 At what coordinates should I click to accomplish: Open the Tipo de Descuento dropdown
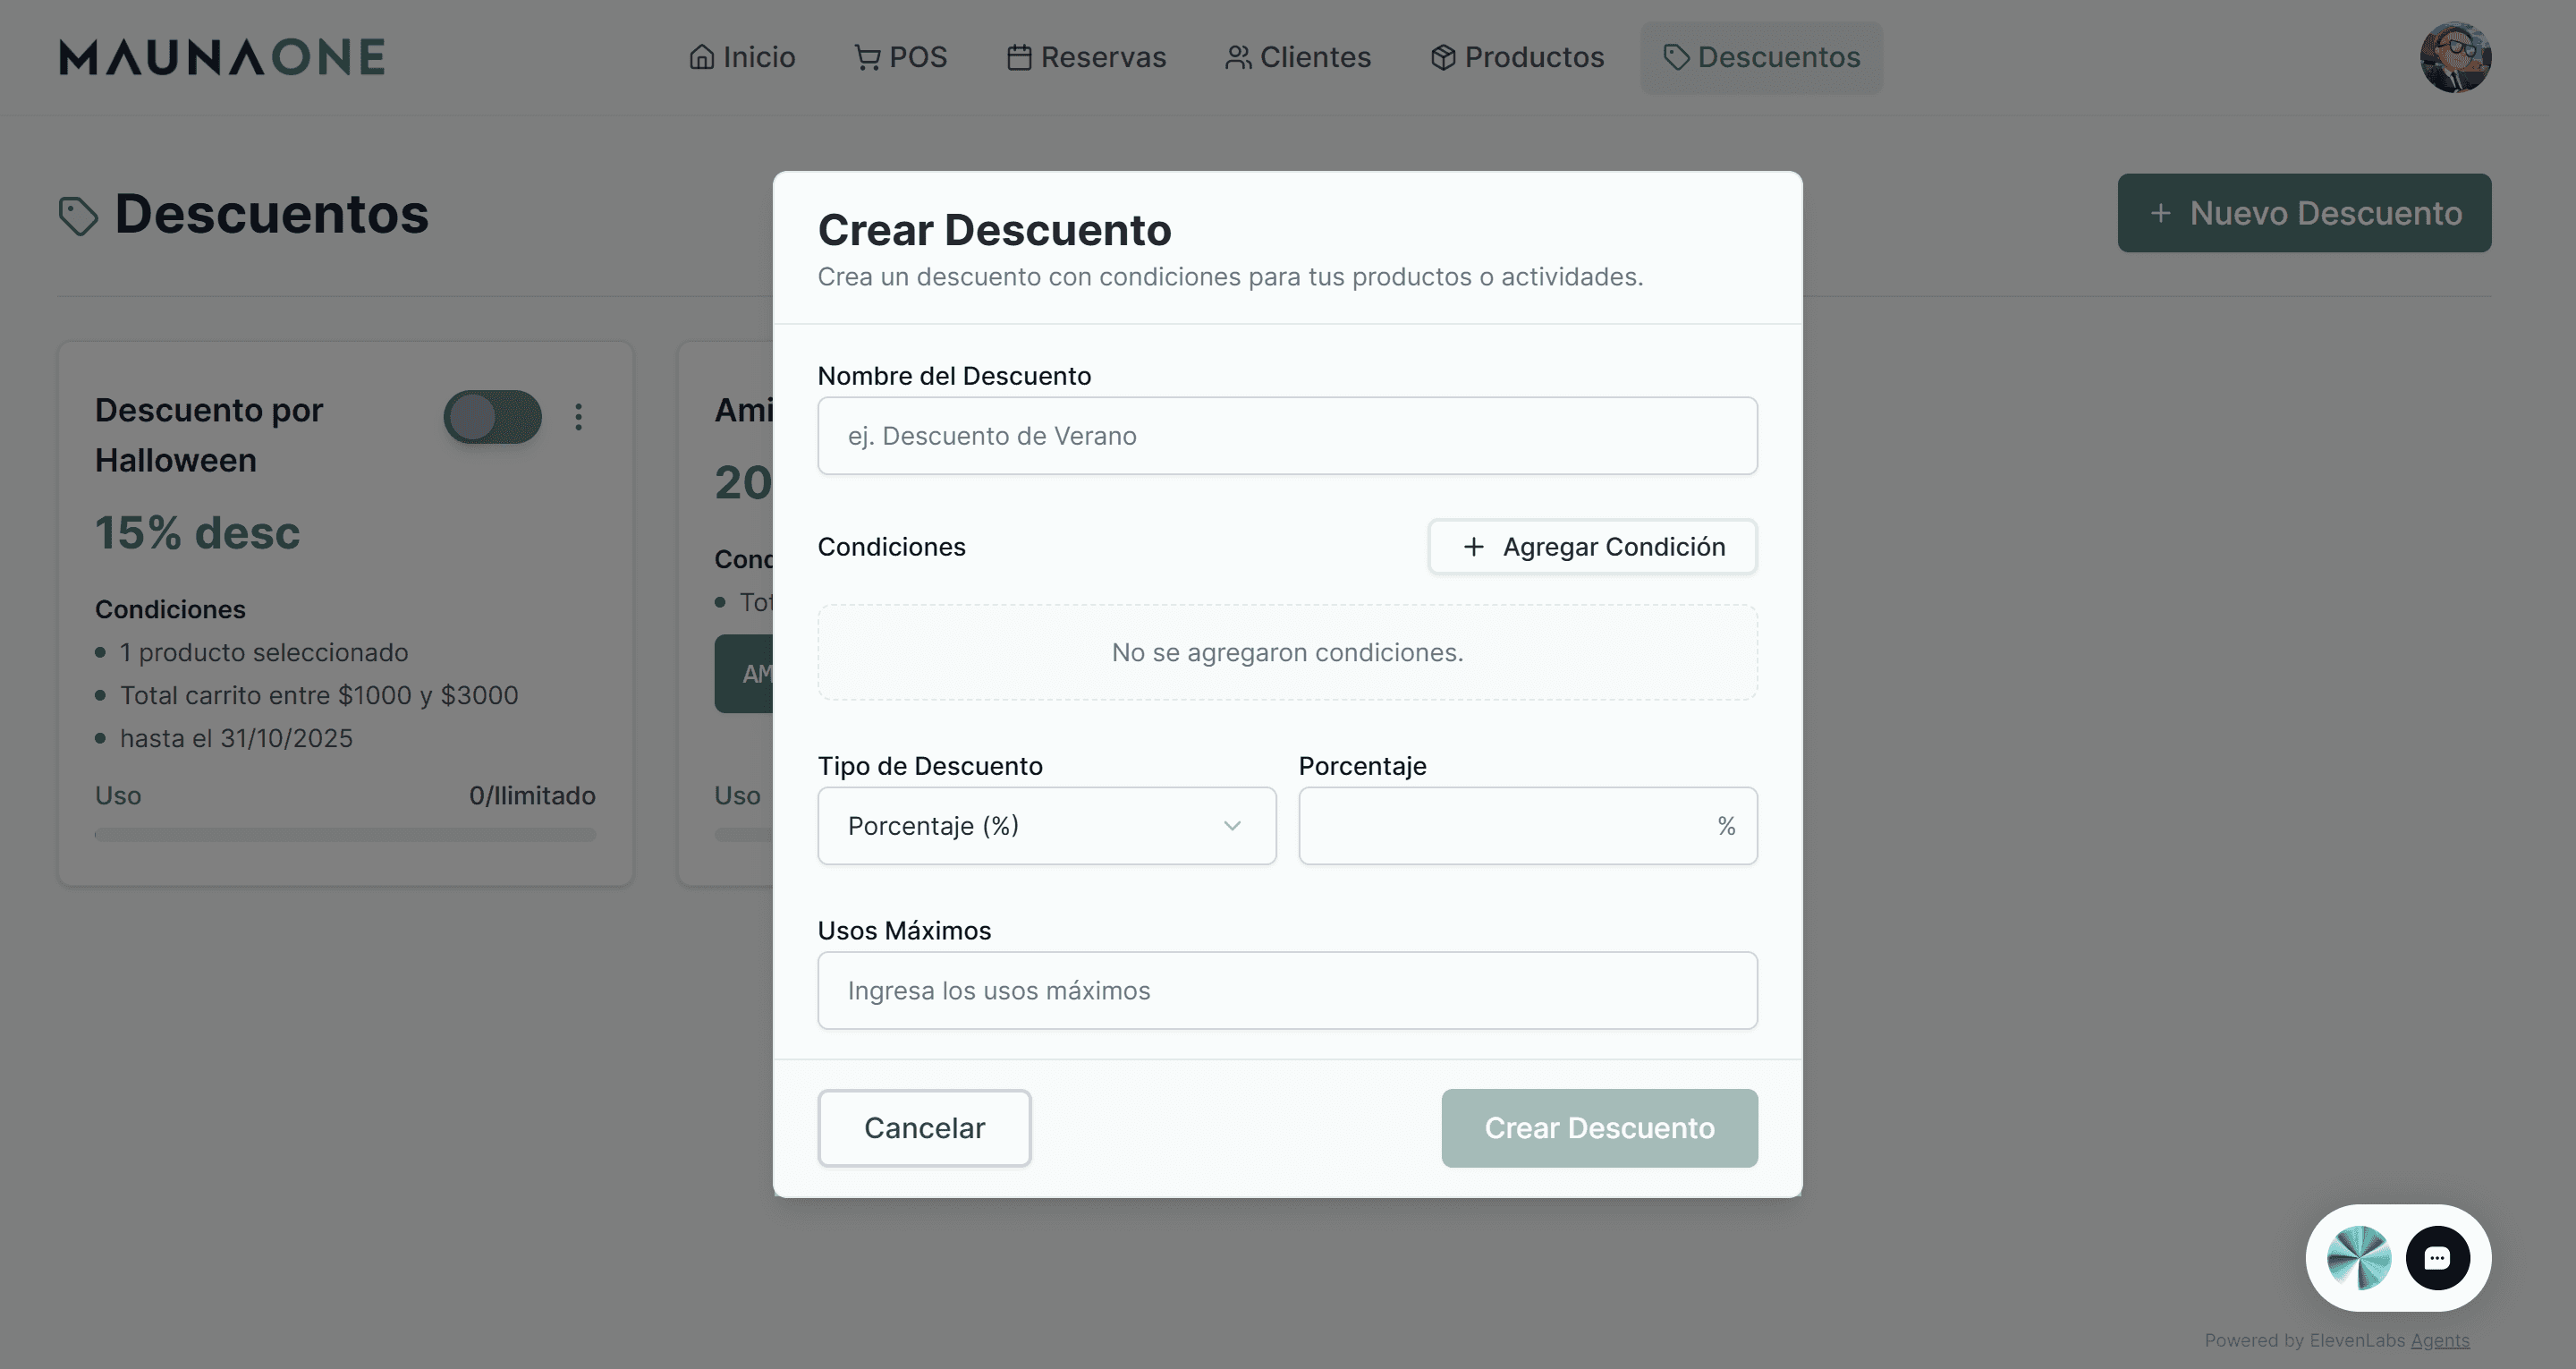[1046, 826]
